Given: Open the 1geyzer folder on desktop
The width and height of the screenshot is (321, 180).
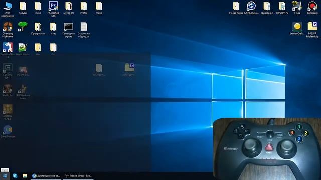Looking at the screenshot, I should pyautogui.click(x=23, y=8).
